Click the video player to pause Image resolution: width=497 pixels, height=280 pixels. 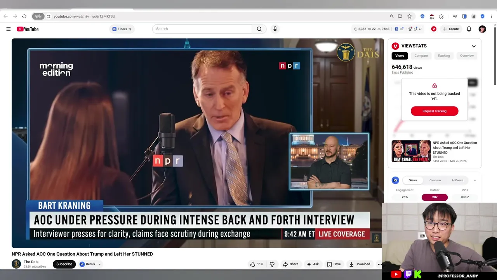[198, 143]
